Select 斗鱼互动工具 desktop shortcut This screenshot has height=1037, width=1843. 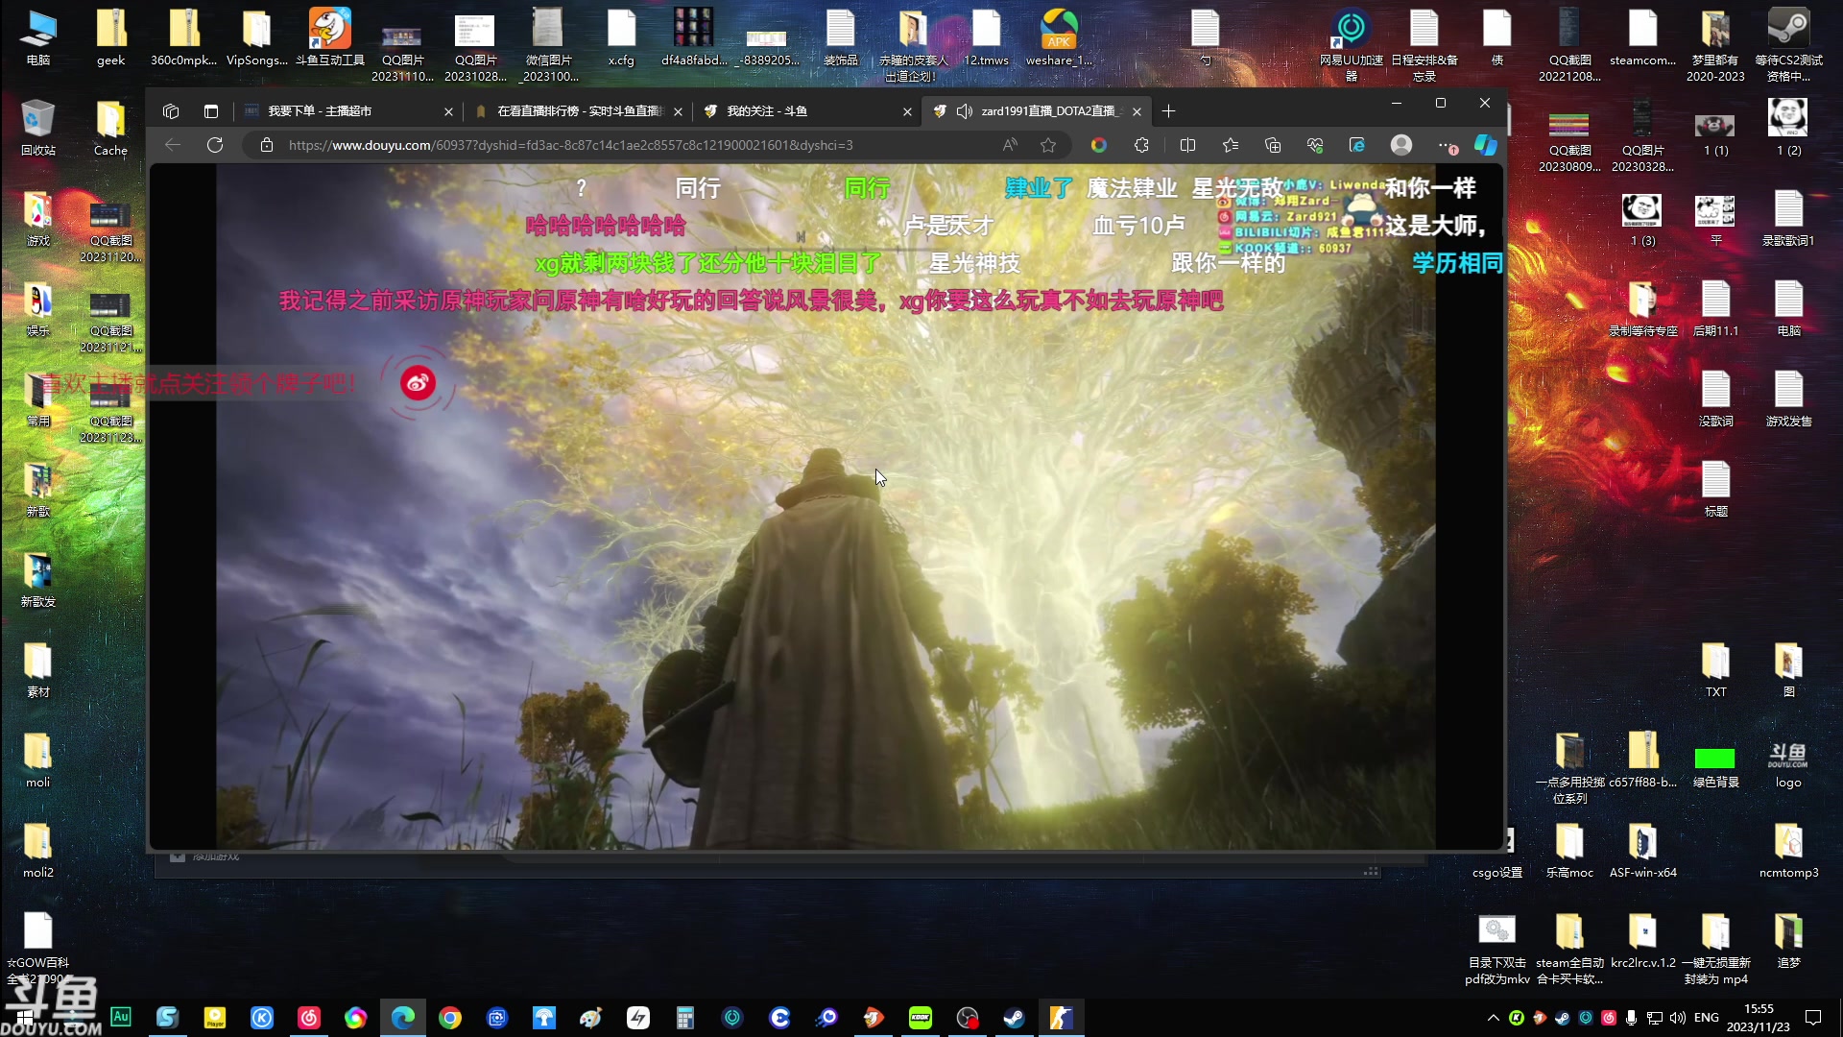330,38
